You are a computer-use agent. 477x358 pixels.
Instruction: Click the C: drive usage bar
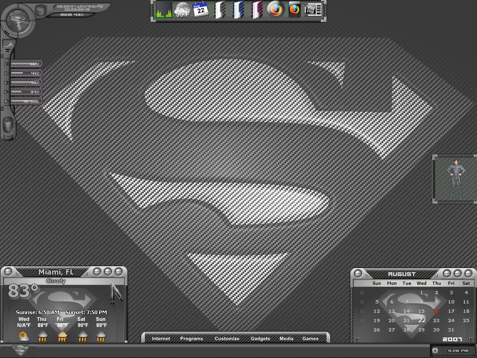pyautogui.click(x=26, y=64)
